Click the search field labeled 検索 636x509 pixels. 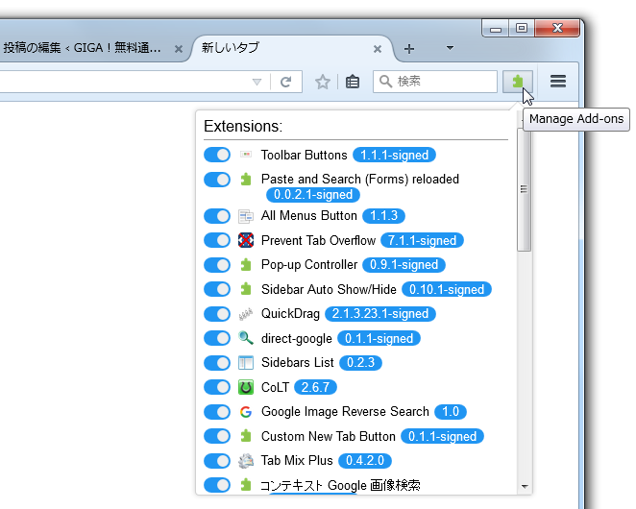tap(435, 82)
